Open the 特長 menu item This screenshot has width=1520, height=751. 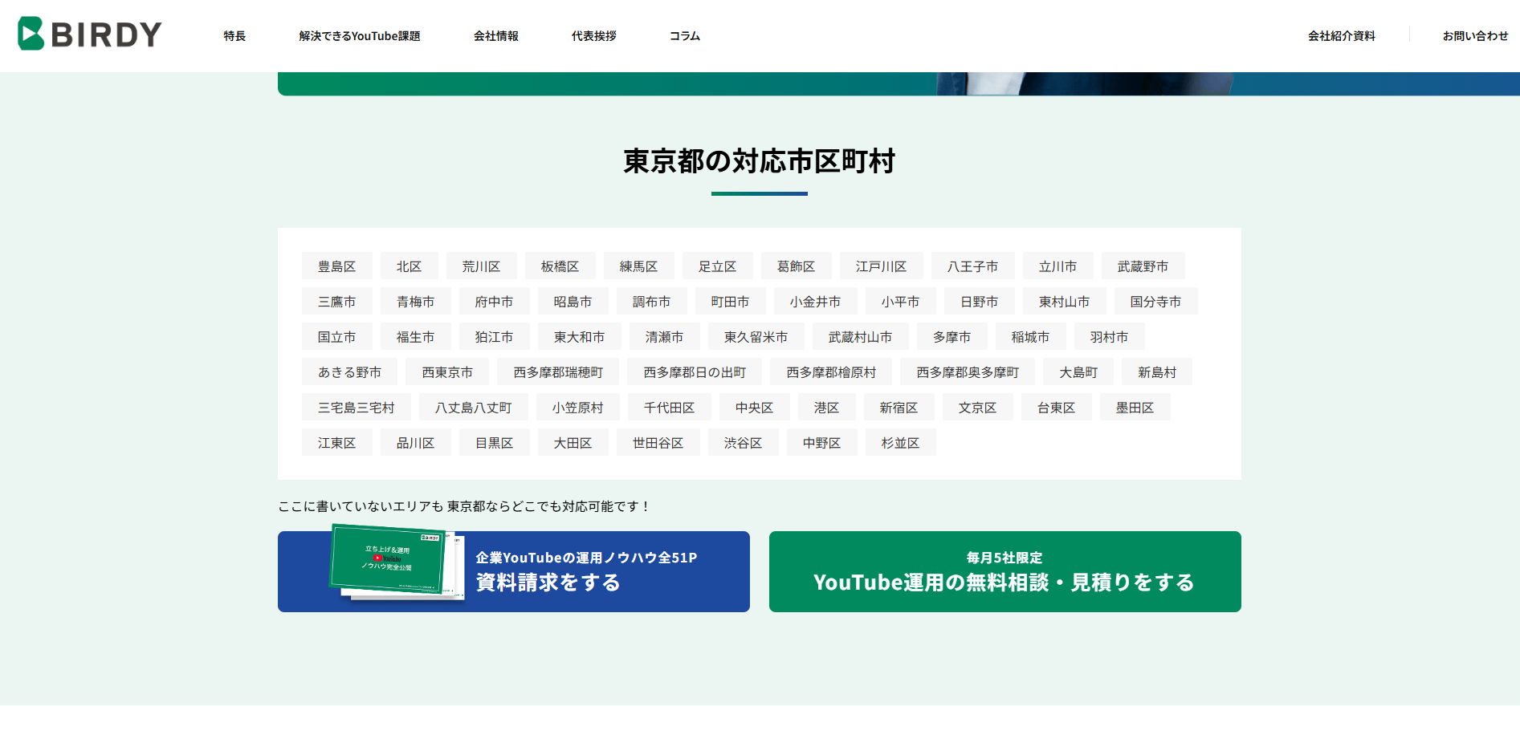coord(234,36)
